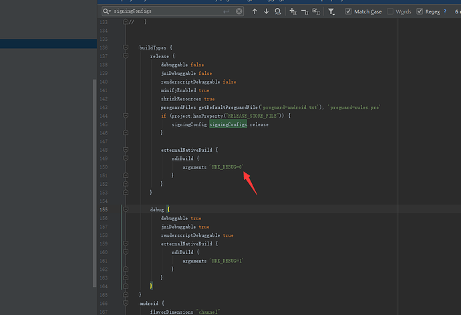The width and height of the screenshot is (461, 315).
Task: Add selection for next occurrence
Action: (x=294, y=11)
